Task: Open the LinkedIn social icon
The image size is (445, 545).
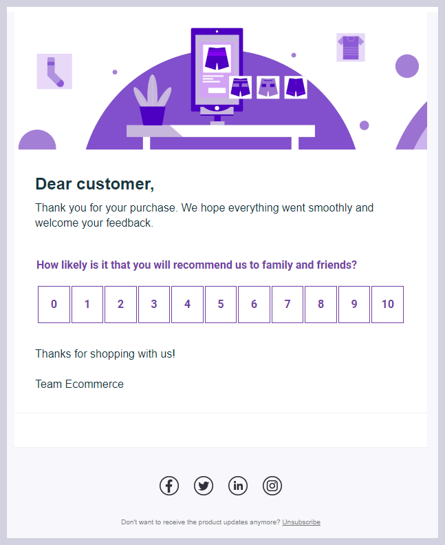Action: 238,486
